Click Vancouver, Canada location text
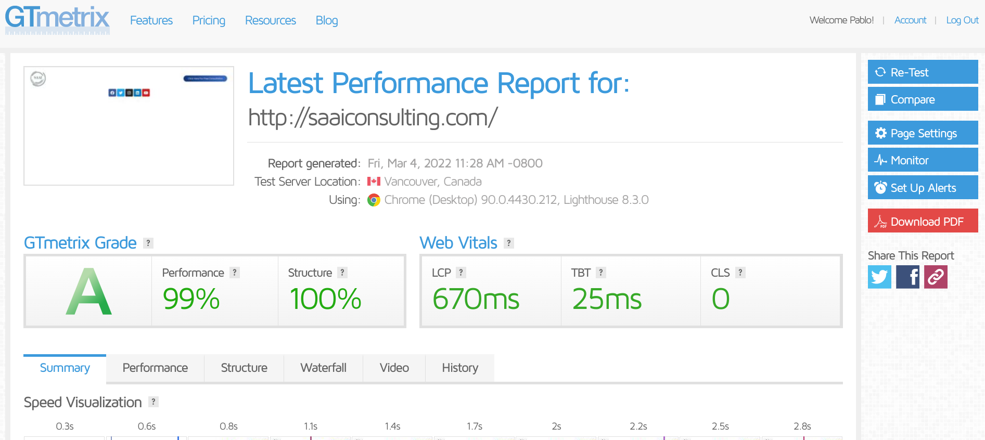 click(433, 182)
